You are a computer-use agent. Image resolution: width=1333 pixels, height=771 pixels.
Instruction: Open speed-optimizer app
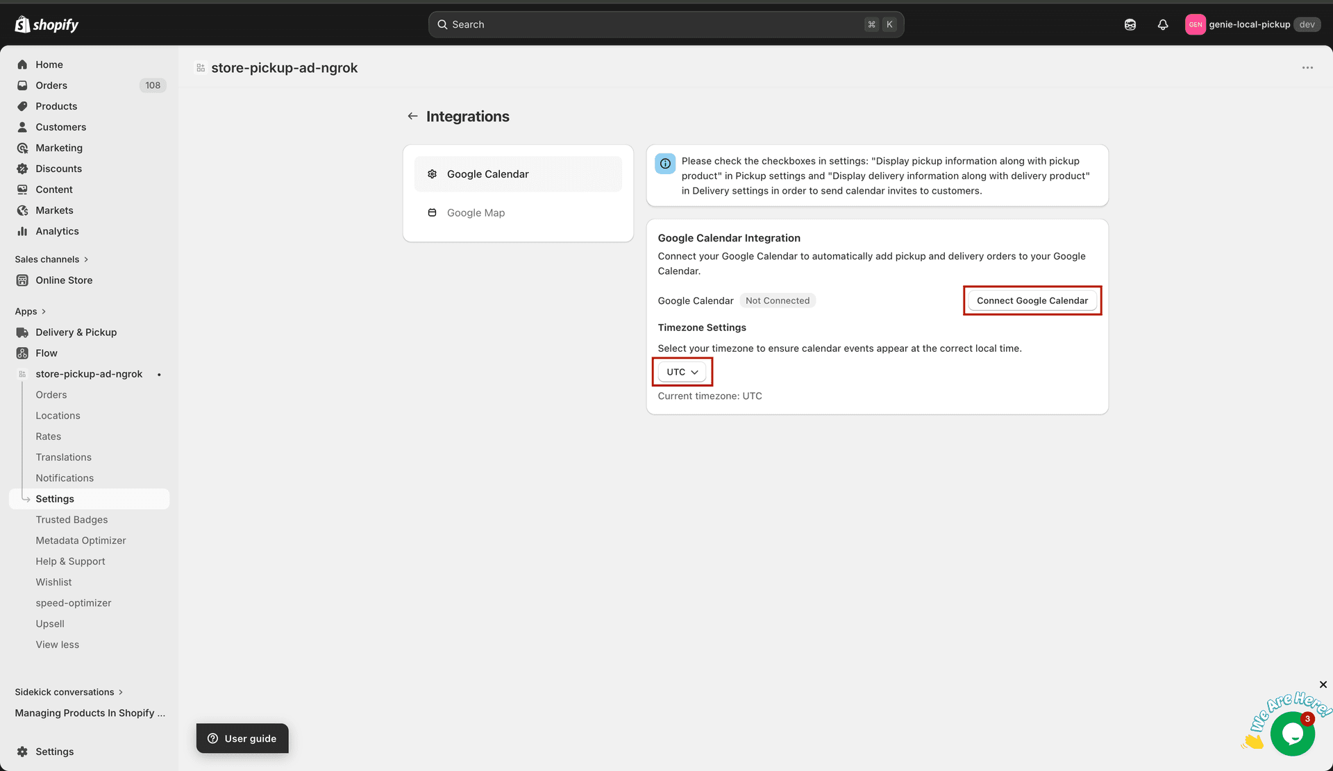[74, 603]
